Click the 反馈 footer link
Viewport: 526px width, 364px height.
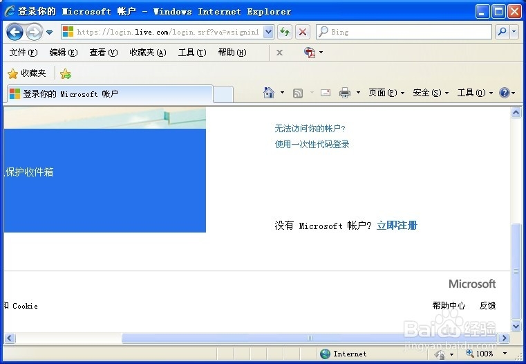487,306
